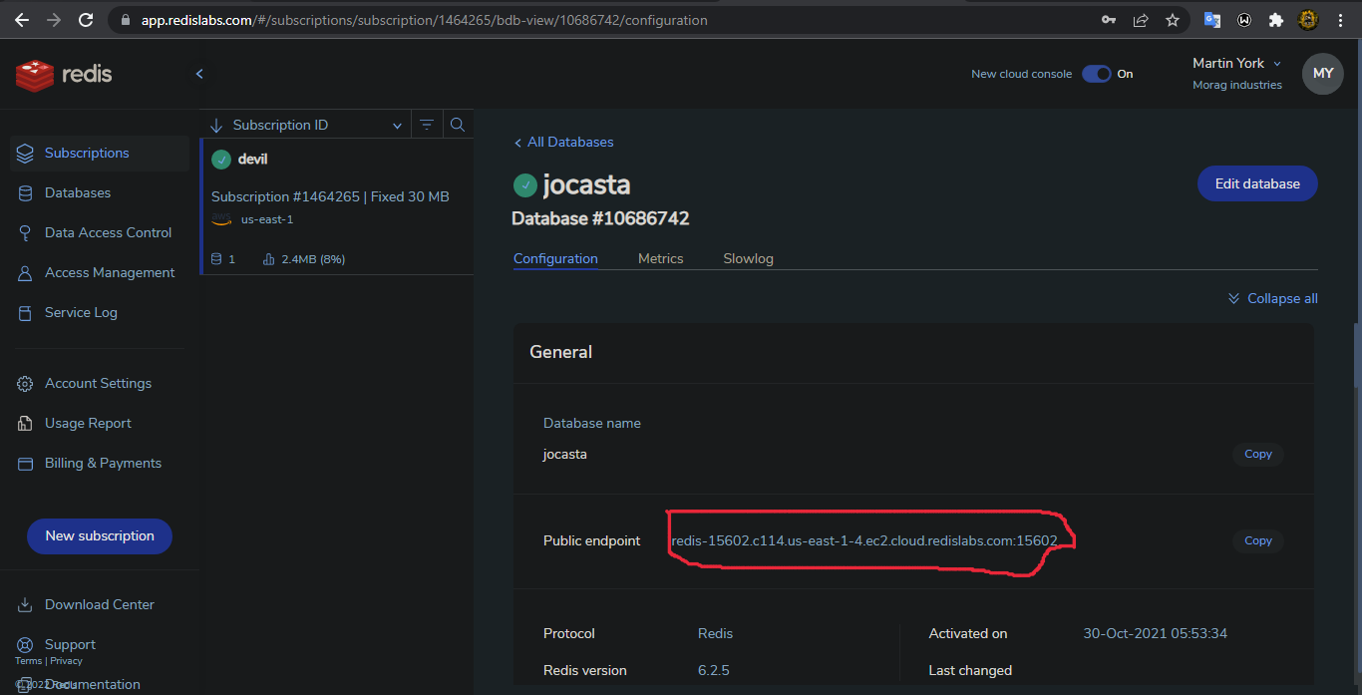Switch to the Configuration tab
This screenshot has width=1362, height=695.
(x=555, y=258)
